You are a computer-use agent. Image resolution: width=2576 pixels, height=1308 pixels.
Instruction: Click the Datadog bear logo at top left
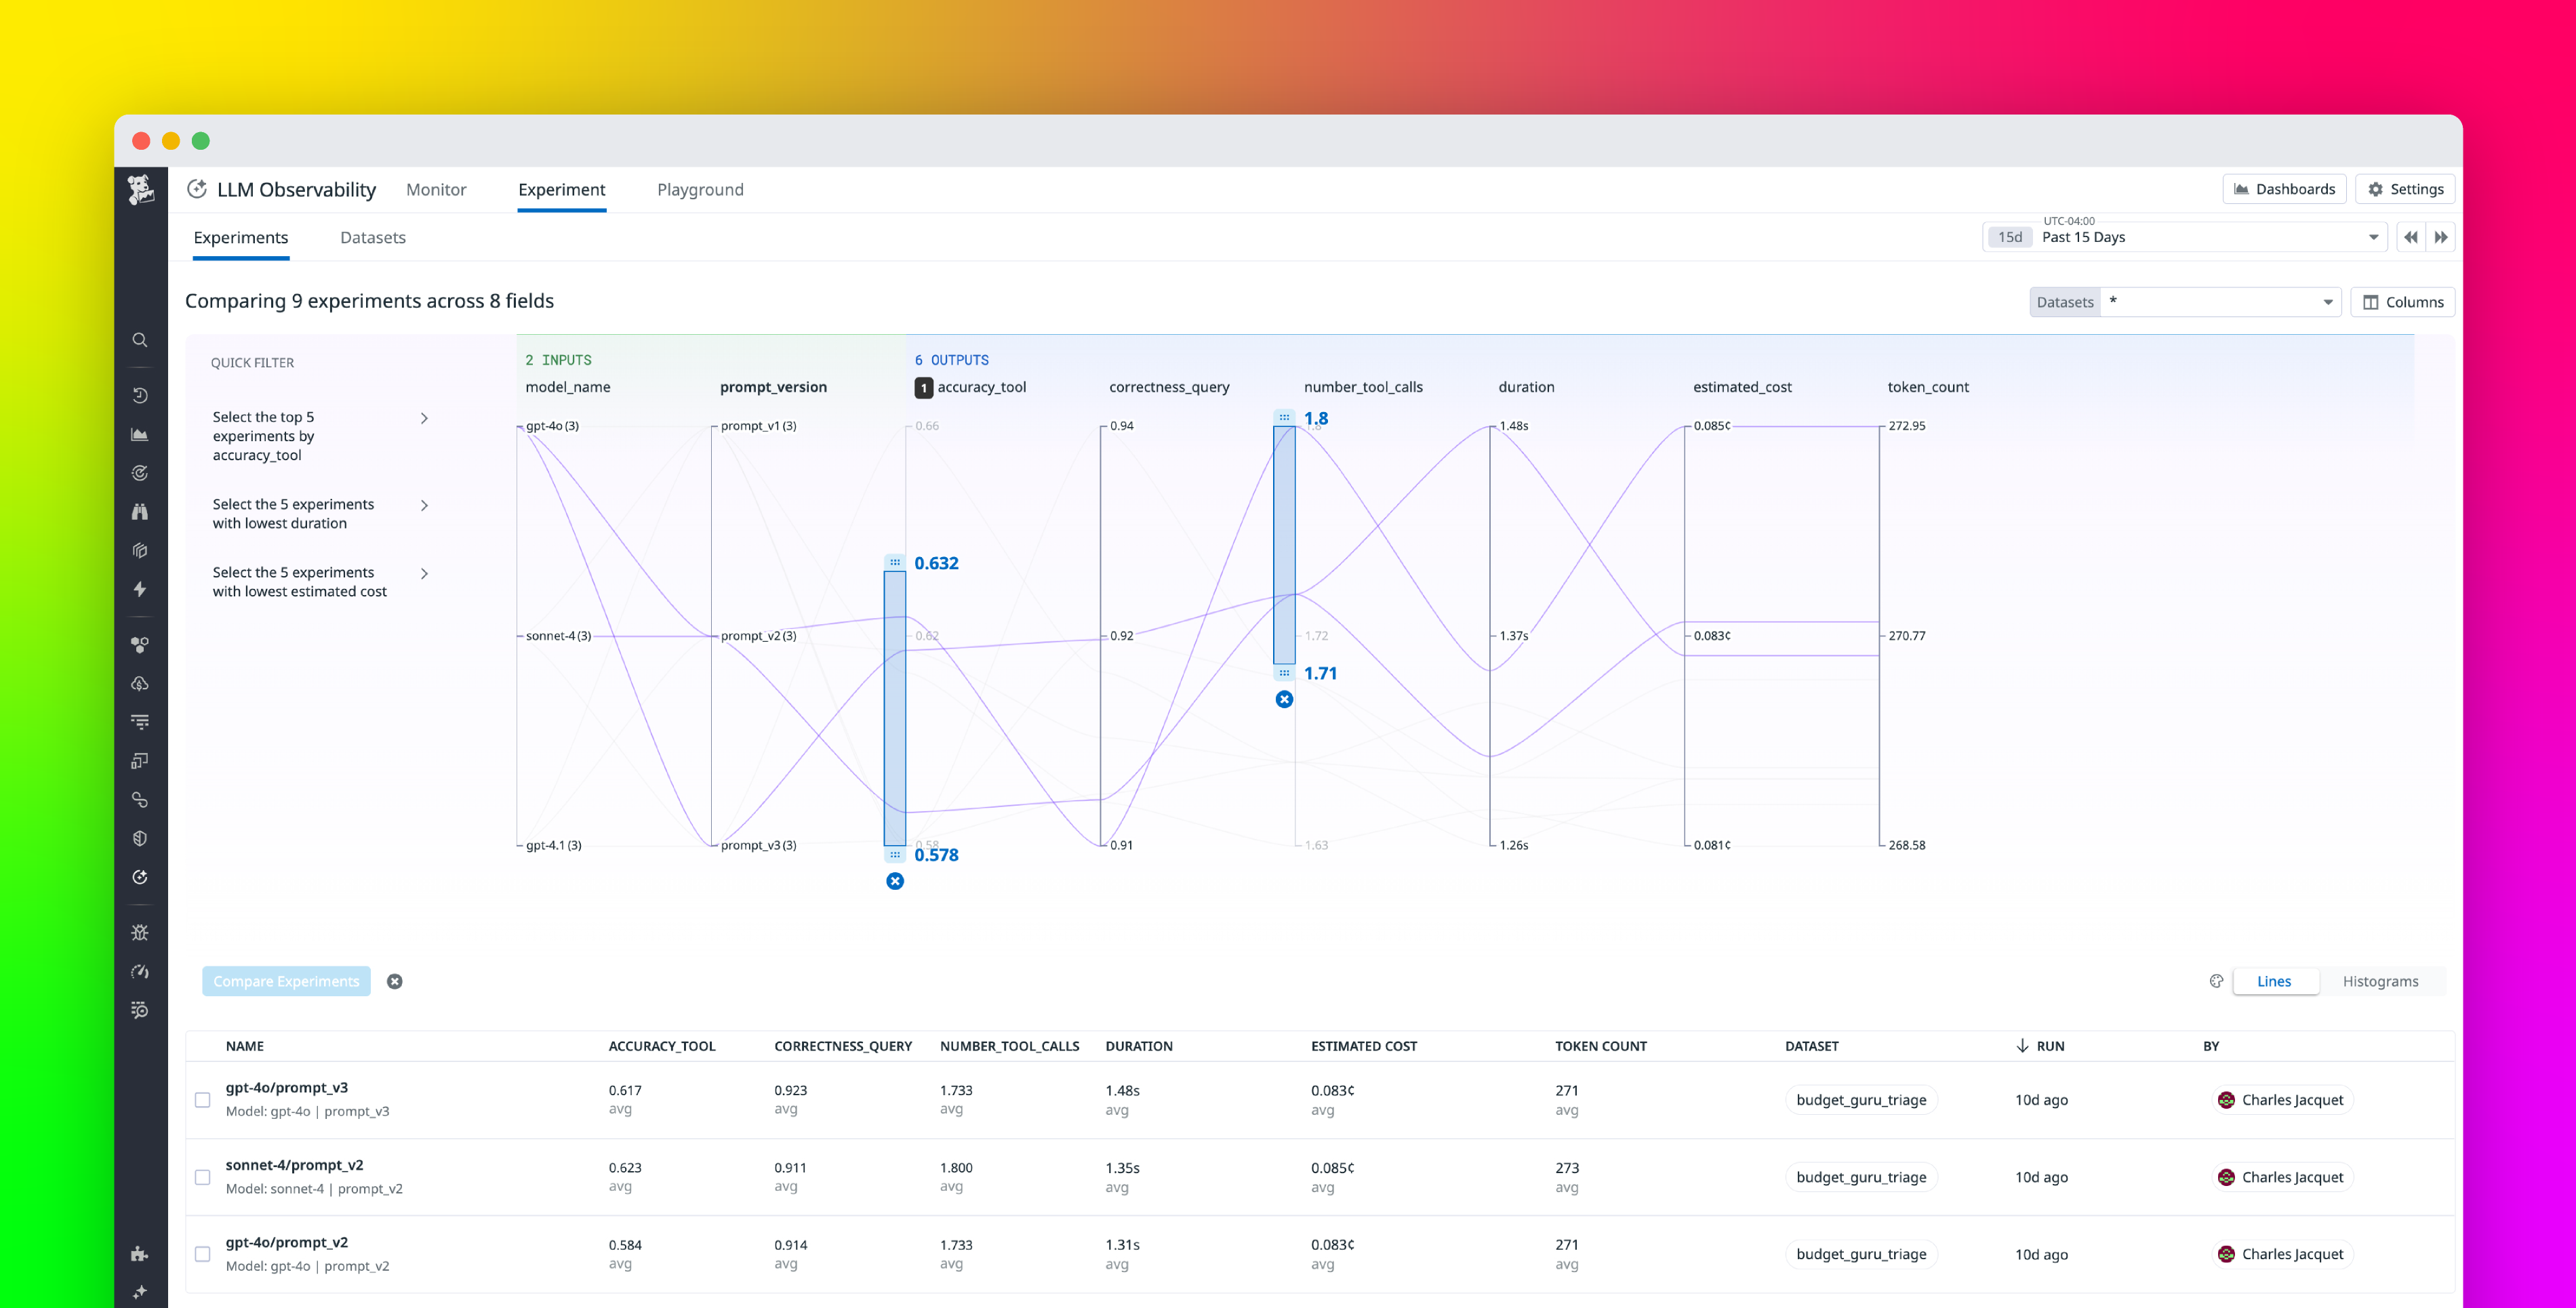(x=141, y=189)
